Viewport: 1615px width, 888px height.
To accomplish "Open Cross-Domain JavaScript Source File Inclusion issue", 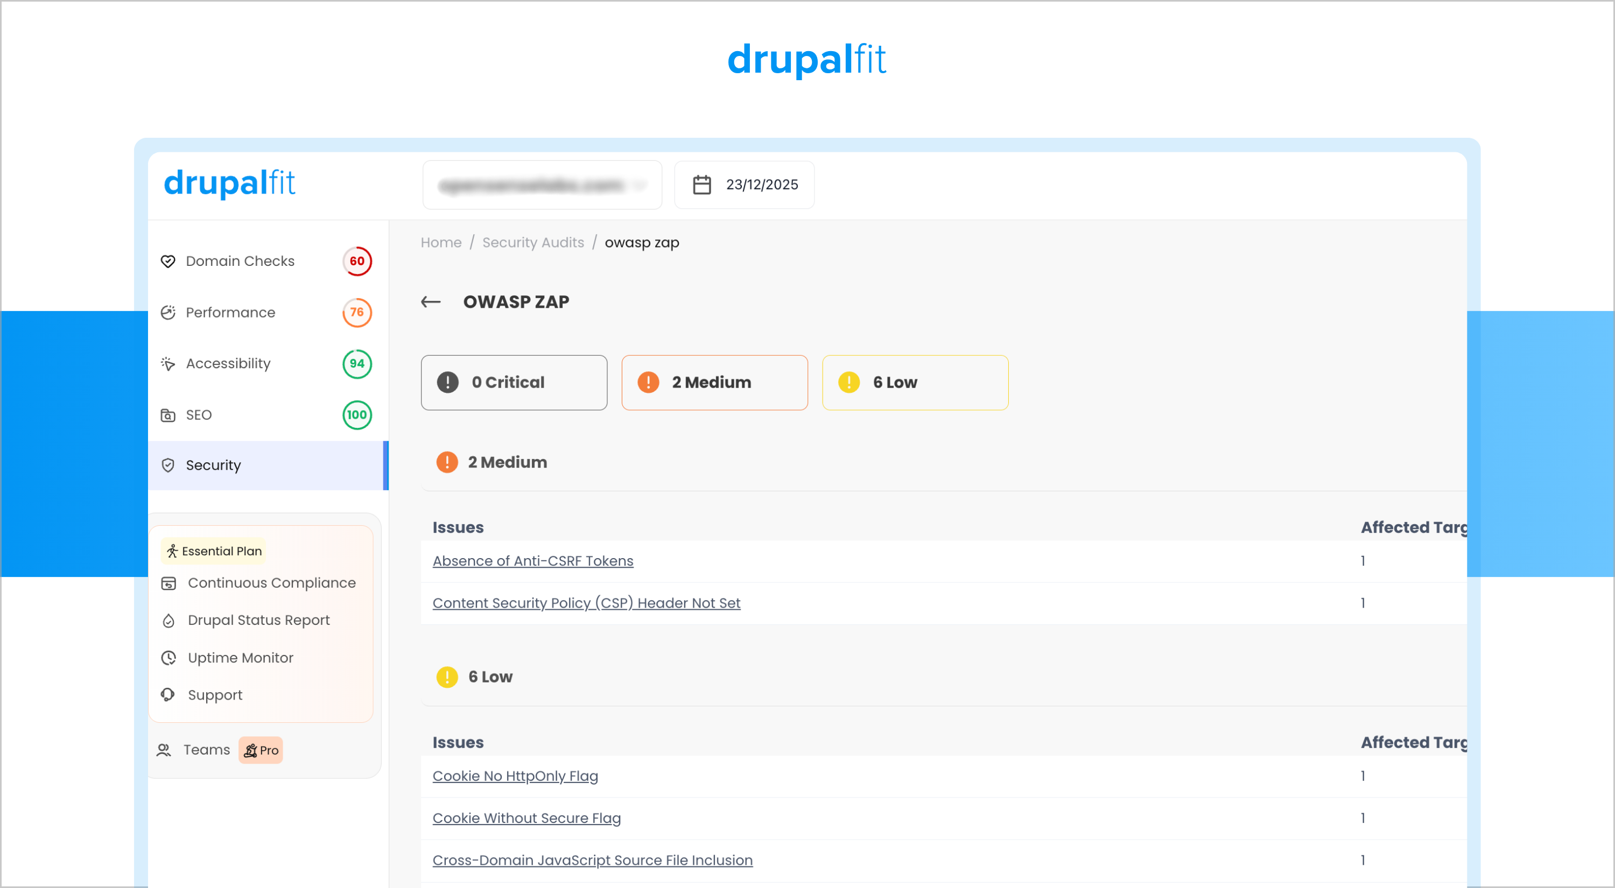I will 593,861.
